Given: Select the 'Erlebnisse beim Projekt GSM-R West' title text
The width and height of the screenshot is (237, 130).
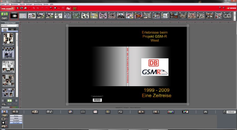Looking at the screenshot, I should [155, 36].
